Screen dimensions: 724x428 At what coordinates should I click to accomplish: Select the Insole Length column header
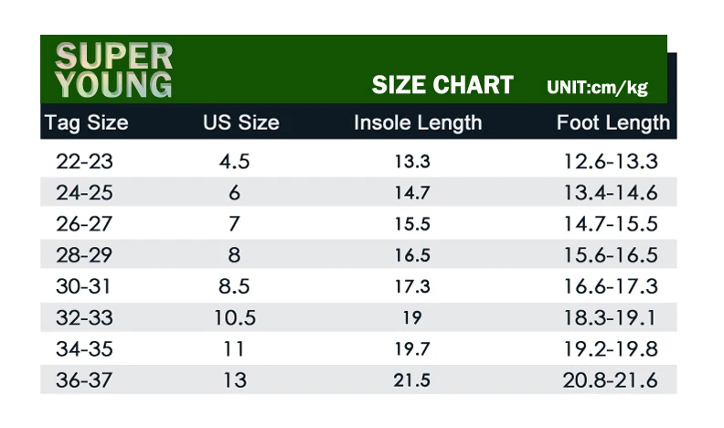click(418, 123)
